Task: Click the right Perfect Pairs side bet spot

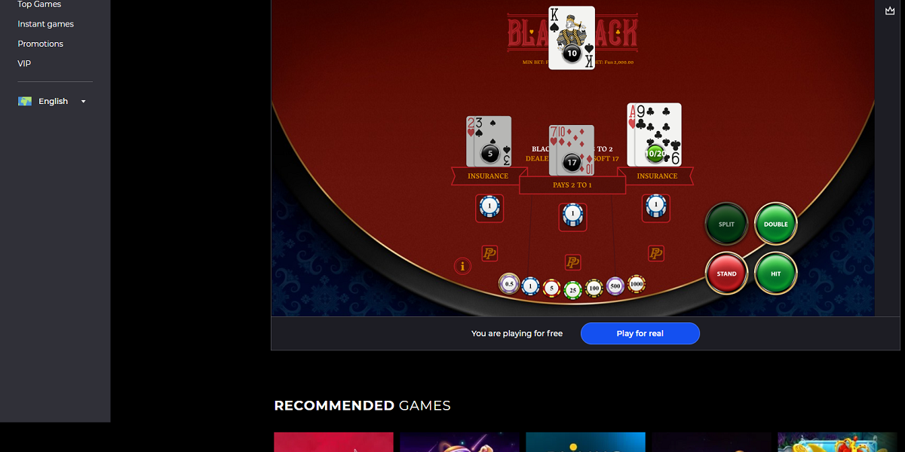Action: (656, 254)
